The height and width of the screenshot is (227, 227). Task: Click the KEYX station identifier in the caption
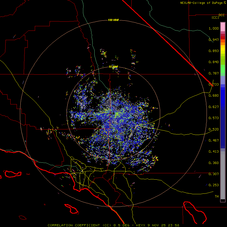point(141,225)
